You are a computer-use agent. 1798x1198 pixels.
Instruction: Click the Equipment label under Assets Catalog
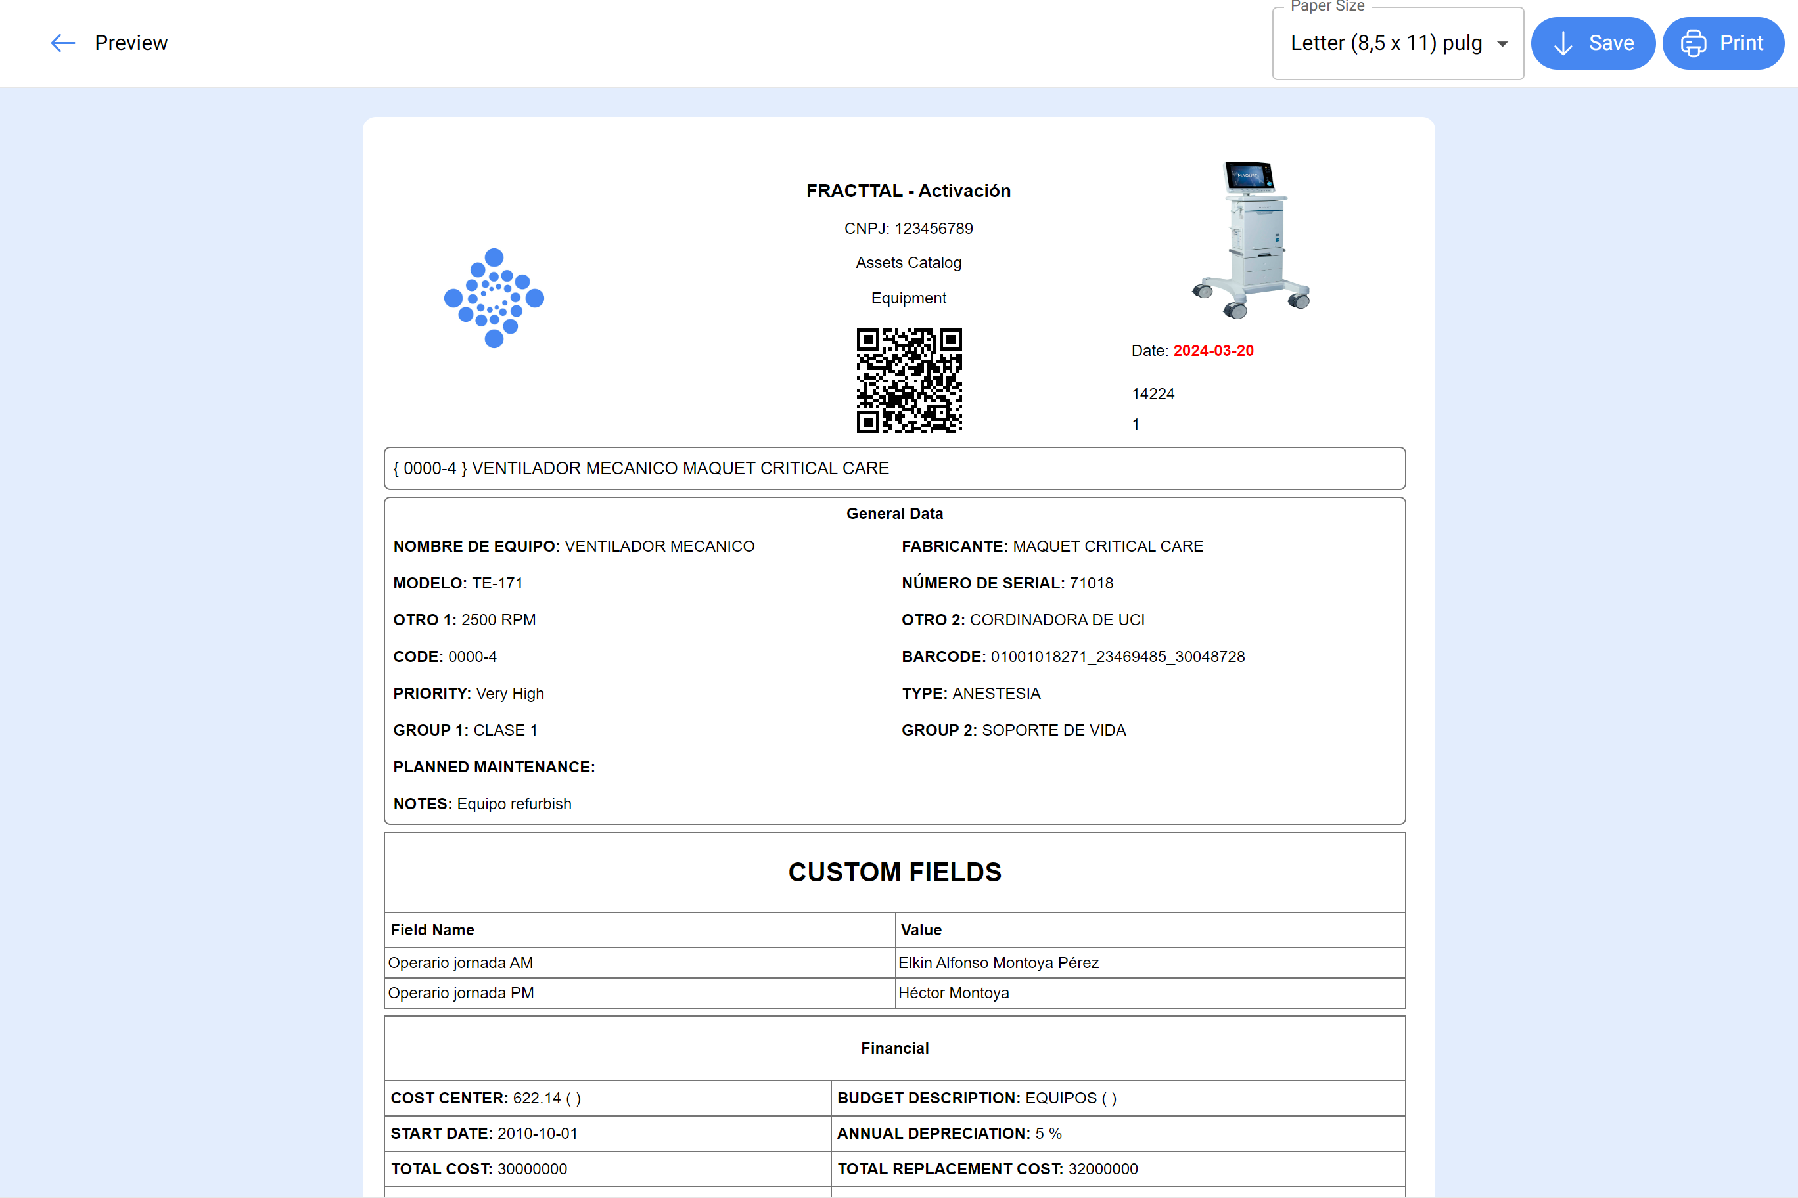click(908, 298)
